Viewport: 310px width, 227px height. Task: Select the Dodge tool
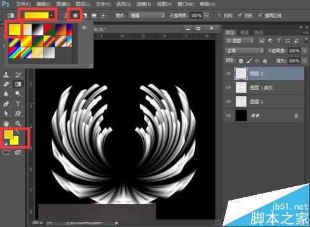coord(18,94)
